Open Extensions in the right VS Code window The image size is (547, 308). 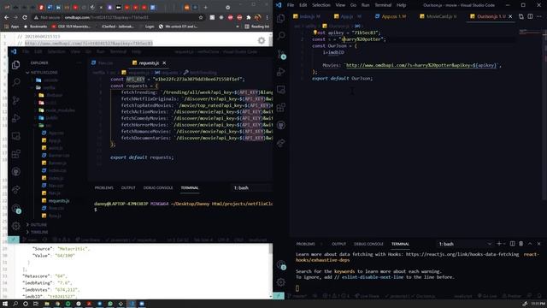pyautogui.click(x=281, y=107)
